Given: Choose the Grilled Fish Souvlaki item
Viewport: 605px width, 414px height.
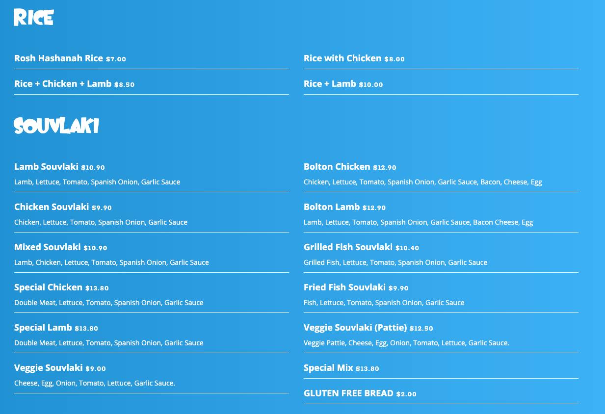Looking at the screenshot, I should [348, 247].
